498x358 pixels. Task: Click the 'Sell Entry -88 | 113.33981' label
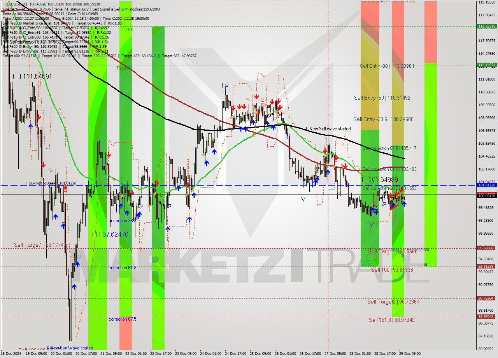[x=387, y=66]
